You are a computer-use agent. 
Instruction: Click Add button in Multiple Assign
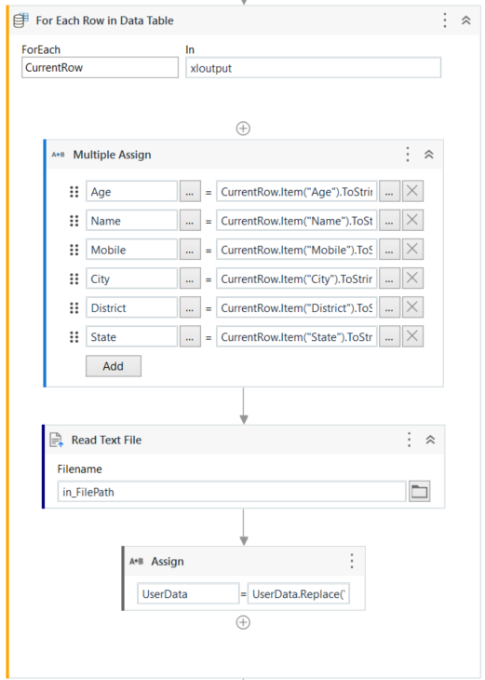coord(114,366)
